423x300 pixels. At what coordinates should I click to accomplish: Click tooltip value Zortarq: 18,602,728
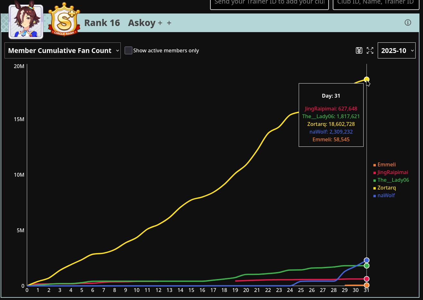click(331, 124)
